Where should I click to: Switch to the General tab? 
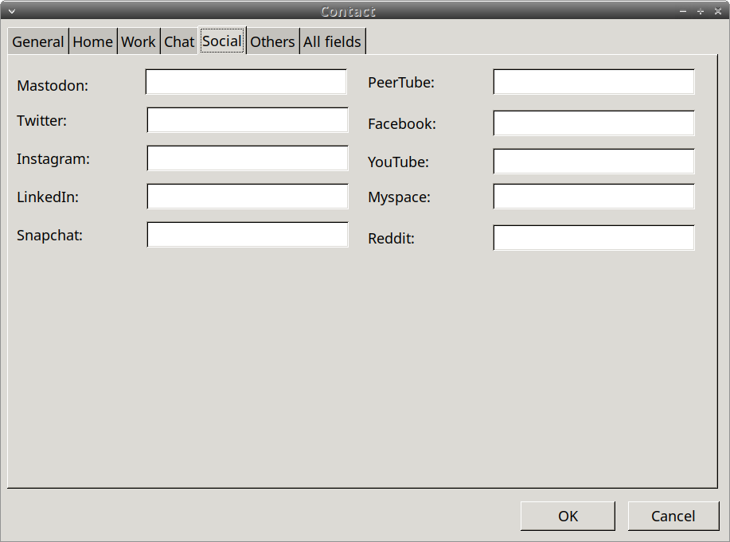tap(38, 41)
